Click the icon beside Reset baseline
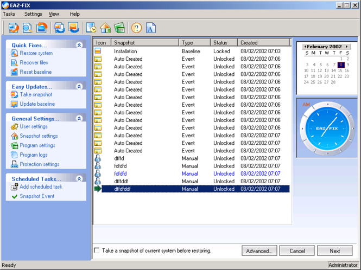Image resolution: width=361 pixels, height=270 pixels. [14, 72]
